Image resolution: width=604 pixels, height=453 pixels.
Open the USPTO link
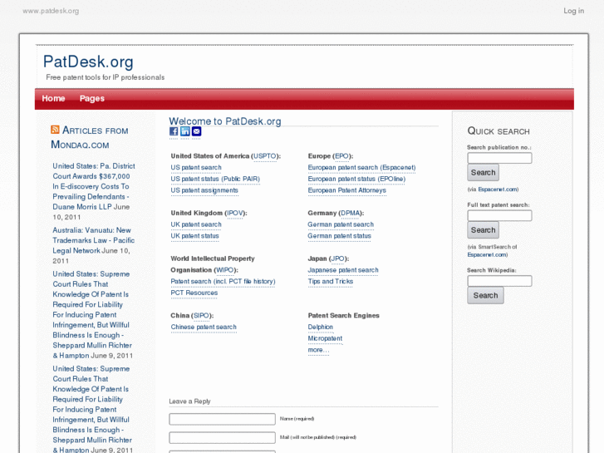click(x=265, y=156)
